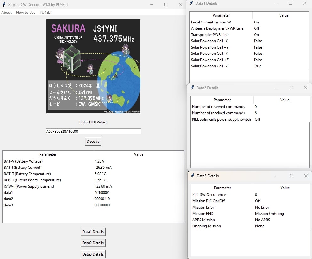Maximize the Data2 Details window

(x=291, y=88)
